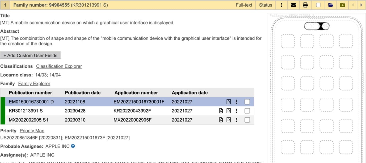Click the add-to-folder plus icon

(343, 5)
